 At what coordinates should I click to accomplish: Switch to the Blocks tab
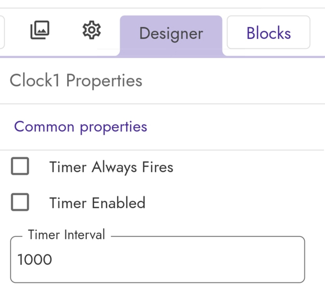tap(268, 32)
